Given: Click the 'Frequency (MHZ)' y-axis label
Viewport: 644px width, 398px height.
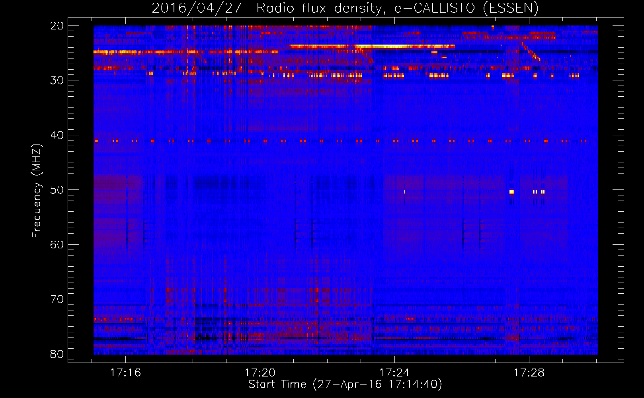Looking at the screenshot, I should point(36,191).
